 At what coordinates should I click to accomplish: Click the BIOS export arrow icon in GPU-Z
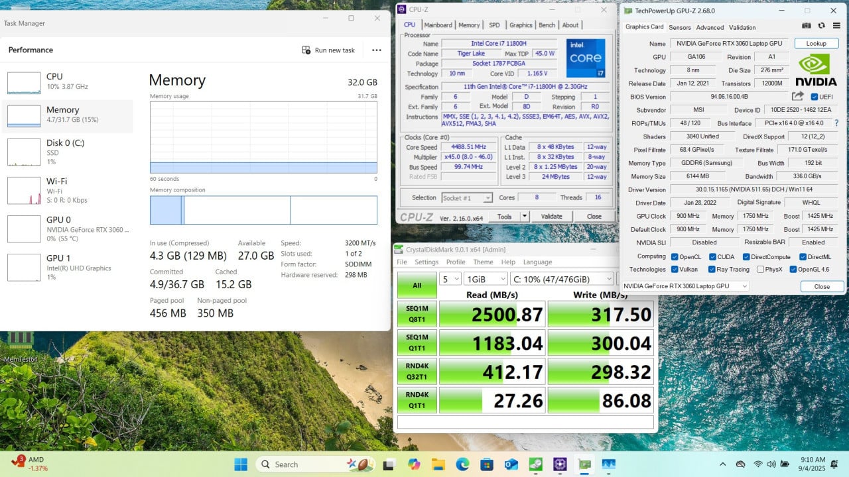(x=798, y=97)
